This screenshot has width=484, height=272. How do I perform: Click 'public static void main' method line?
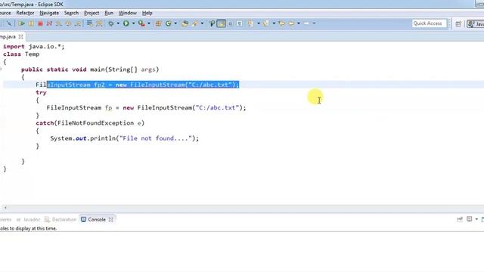click(x=90, y=70)
